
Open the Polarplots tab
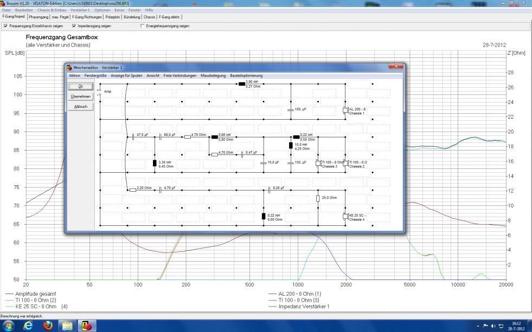[113, 17]
